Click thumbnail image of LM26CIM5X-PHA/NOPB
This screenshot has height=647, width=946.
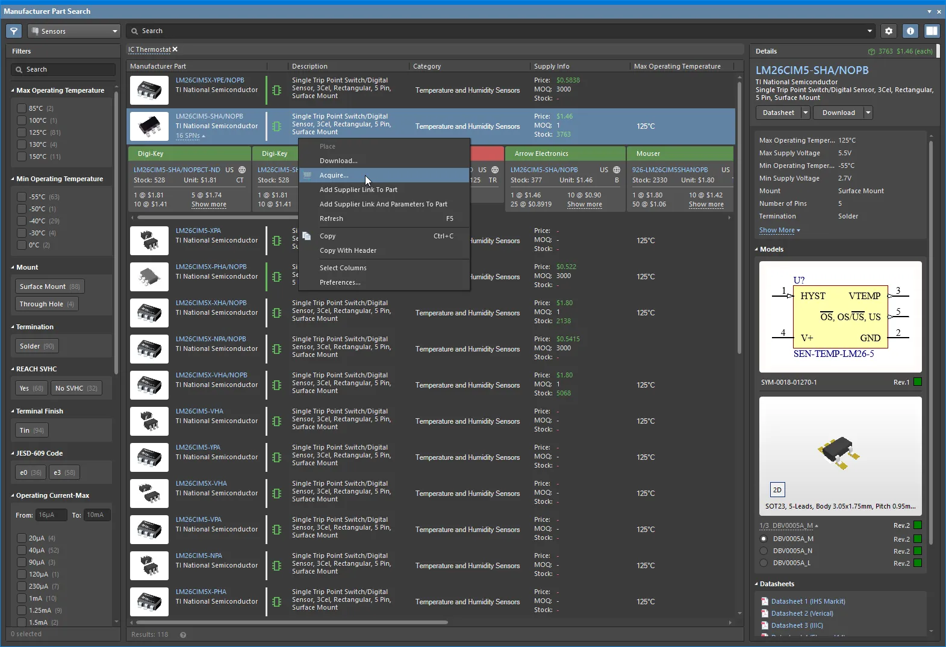pos(149,277)
